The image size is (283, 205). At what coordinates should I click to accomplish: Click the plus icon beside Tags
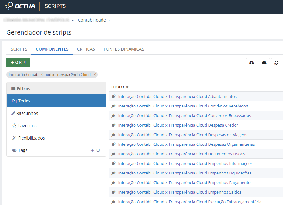[92, 150]
